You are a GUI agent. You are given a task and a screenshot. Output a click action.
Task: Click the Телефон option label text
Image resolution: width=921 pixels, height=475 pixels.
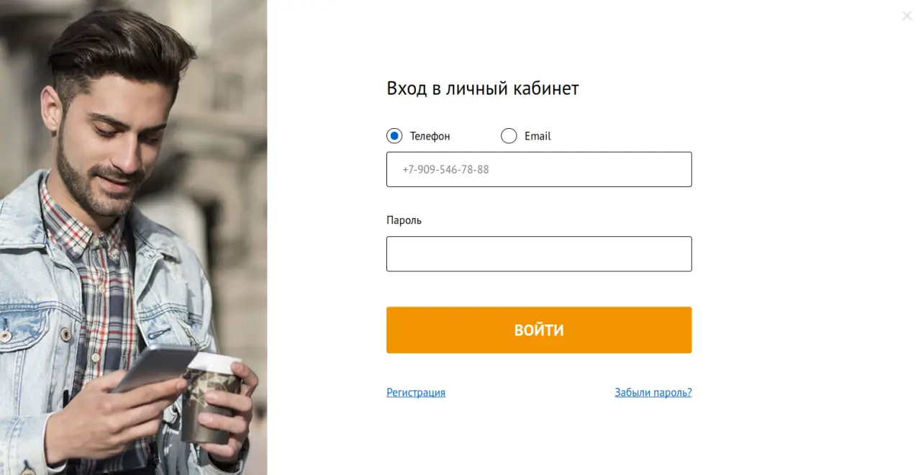point(430,136)
